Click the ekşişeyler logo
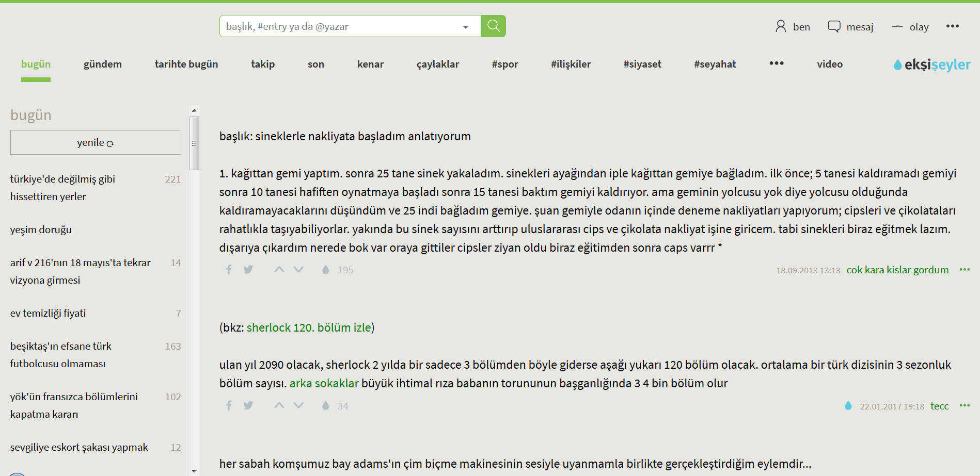This screenshot has width=980, height=476. (x=930, y=64)
